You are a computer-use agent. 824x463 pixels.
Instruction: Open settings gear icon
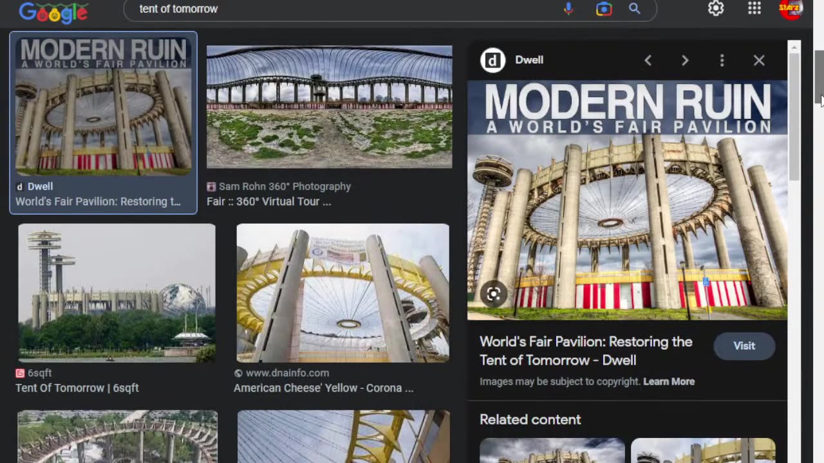[716, 8]
